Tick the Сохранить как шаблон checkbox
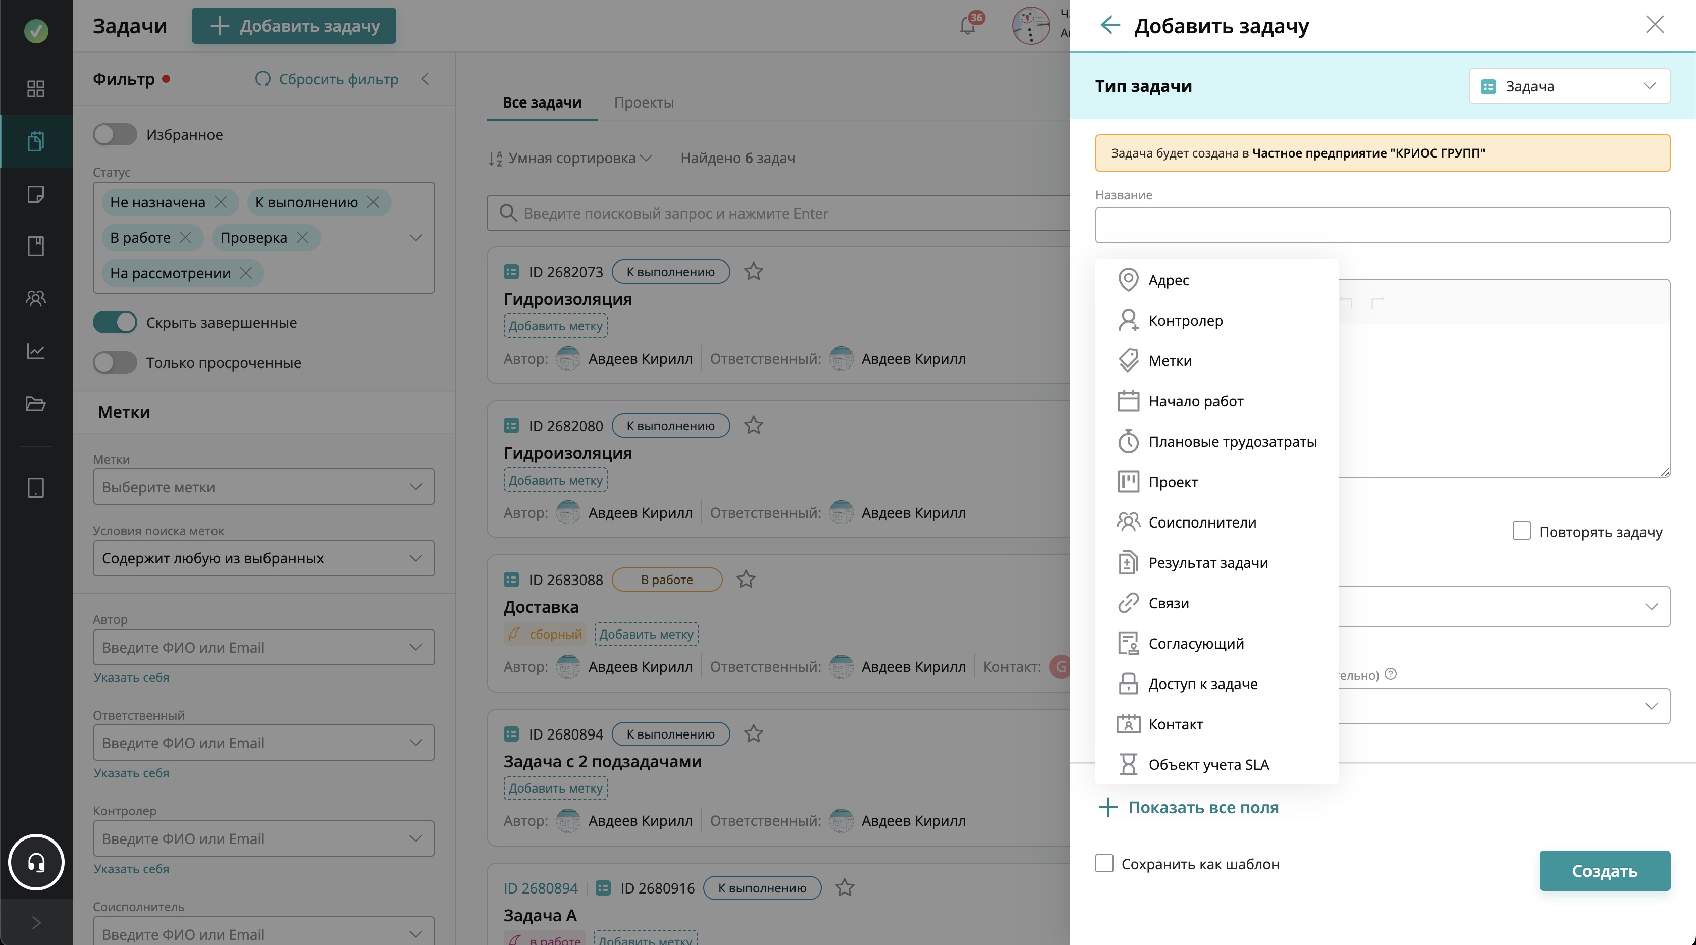The image size is (1696, 945). coord(1104,863)
